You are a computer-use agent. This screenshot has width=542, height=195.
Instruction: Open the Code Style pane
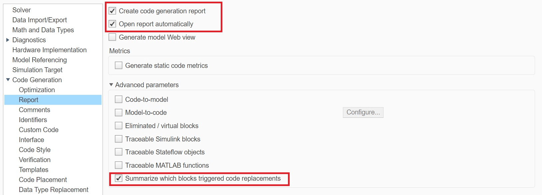(35, 150)
